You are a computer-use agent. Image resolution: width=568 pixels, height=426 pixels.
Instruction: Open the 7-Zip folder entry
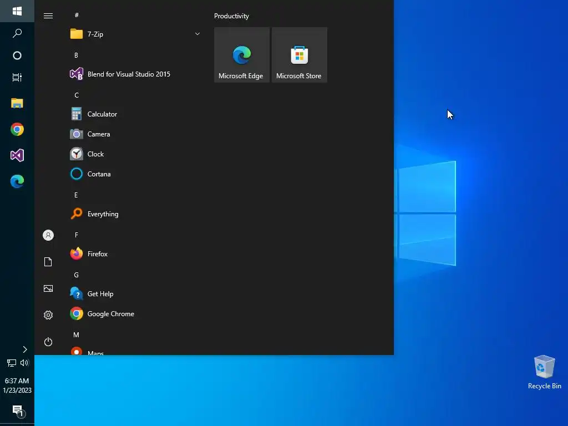click(135, 34)
